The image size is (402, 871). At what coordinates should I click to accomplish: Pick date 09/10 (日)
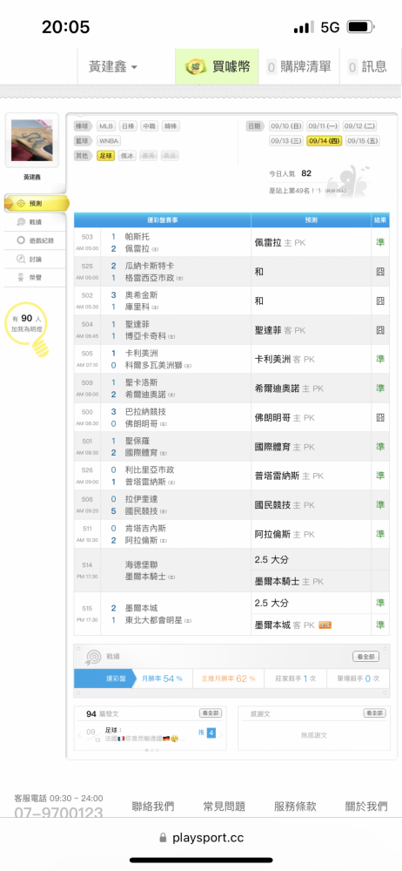coord(286,126)
